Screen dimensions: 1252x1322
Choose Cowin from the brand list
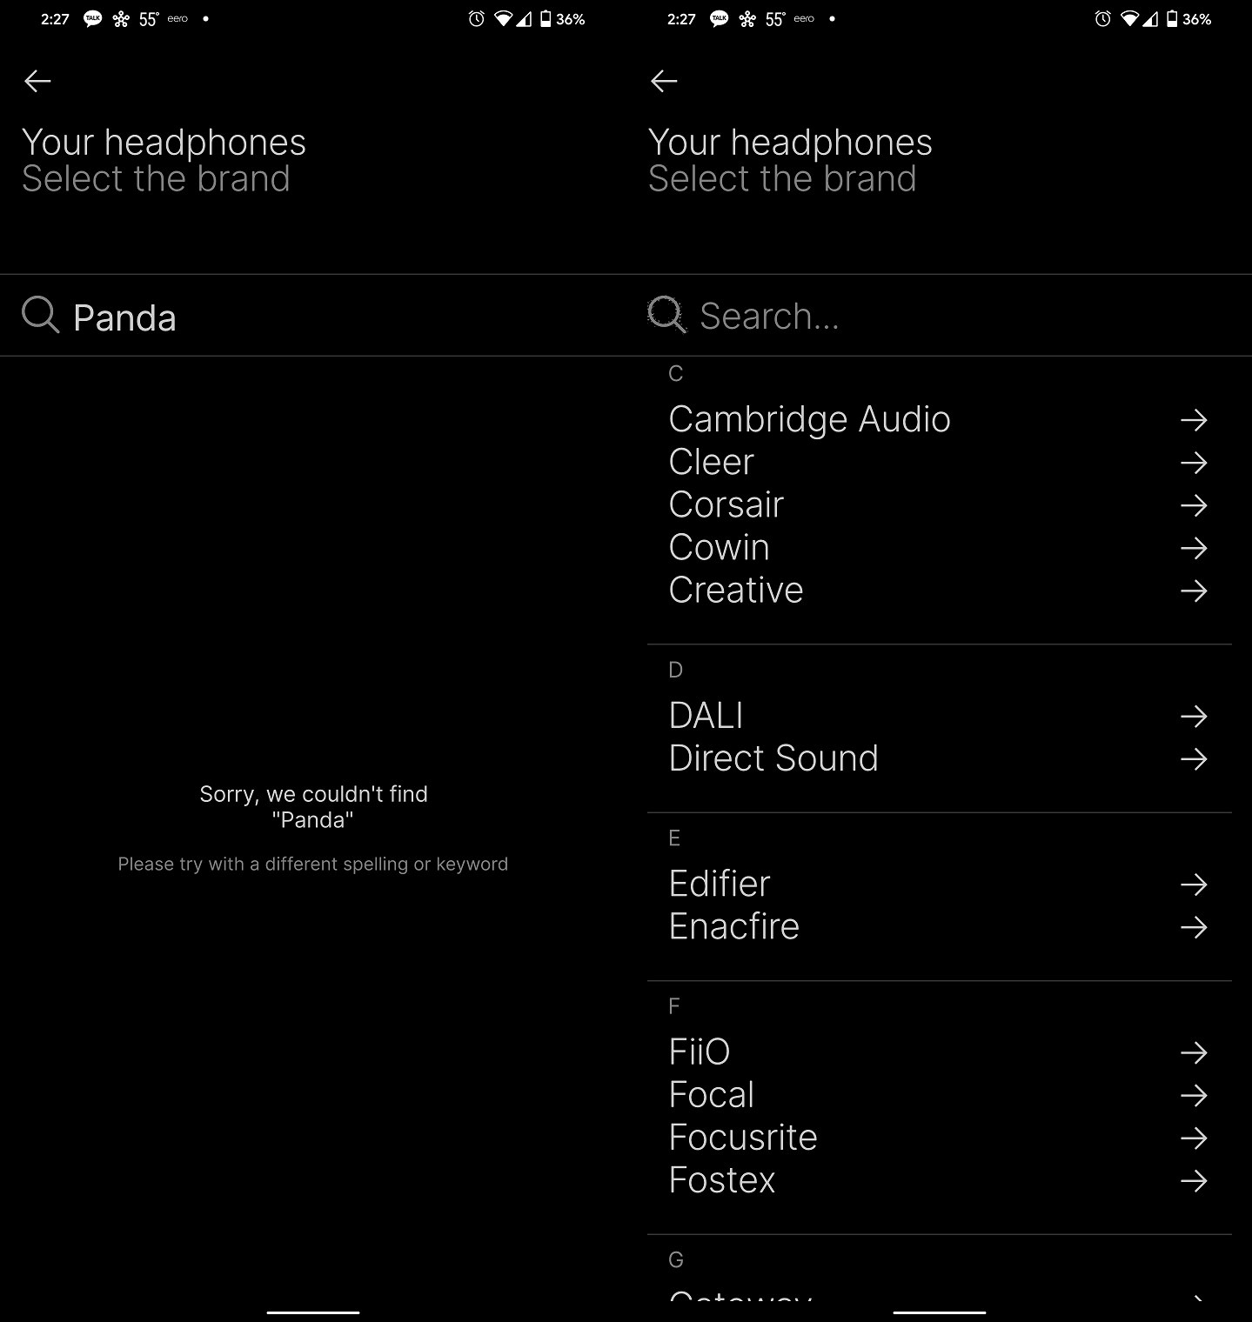[719, 548]
